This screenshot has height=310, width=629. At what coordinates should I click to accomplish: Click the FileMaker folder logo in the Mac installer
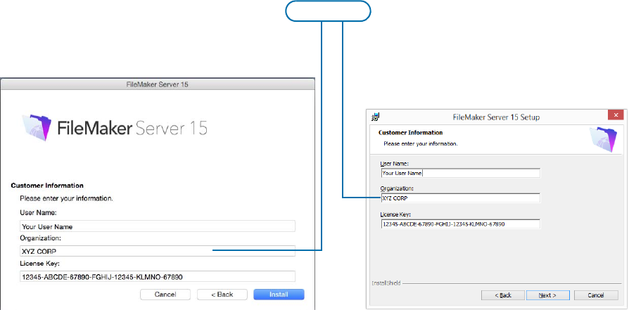(37, 127)
